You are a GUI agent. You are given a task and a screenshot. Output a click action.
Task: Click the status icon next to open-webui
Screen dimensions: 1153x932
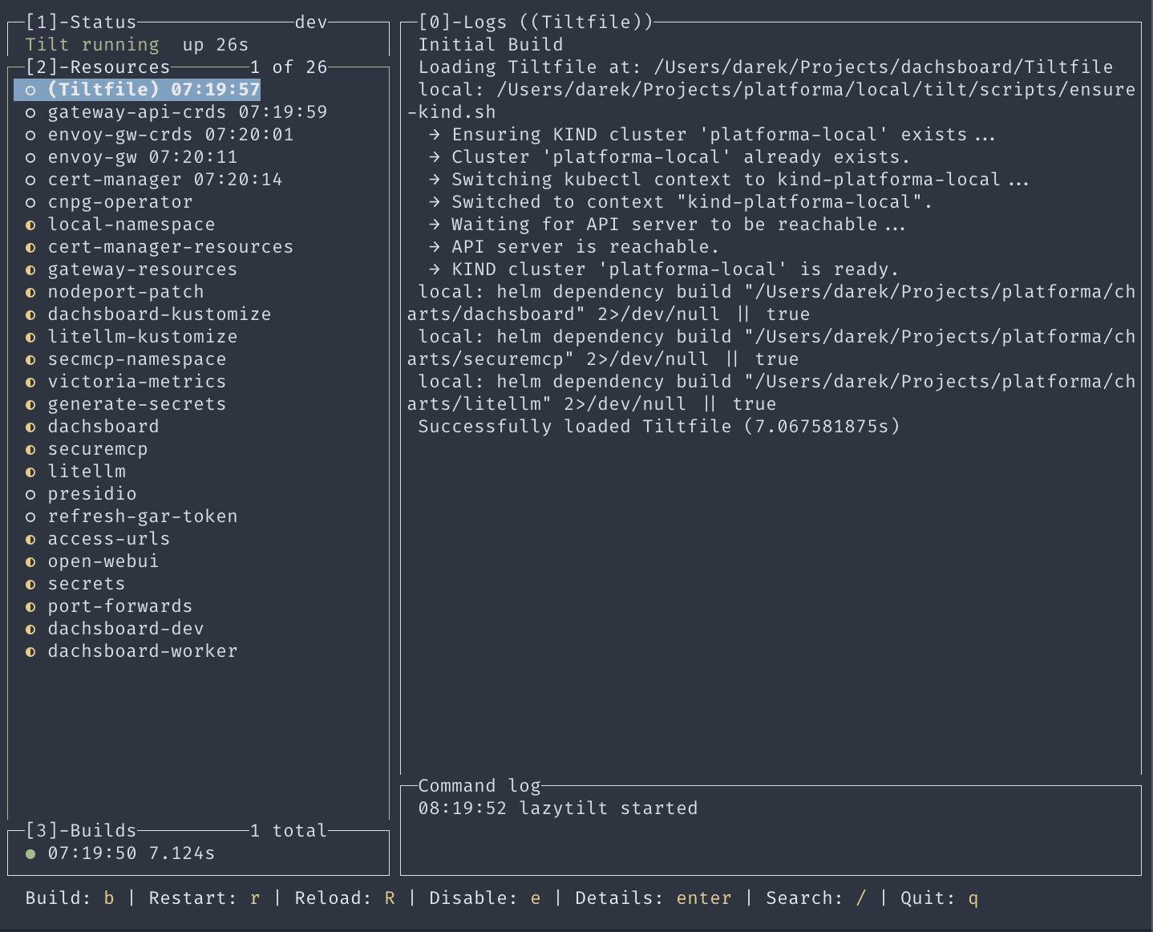tap(30, 562)
